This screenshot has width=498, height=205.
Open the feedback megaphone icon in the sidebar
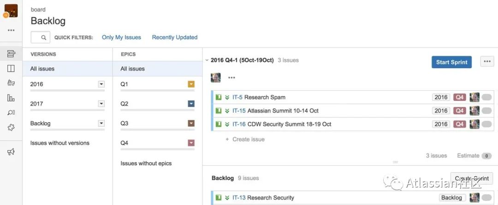pos(11,152)
